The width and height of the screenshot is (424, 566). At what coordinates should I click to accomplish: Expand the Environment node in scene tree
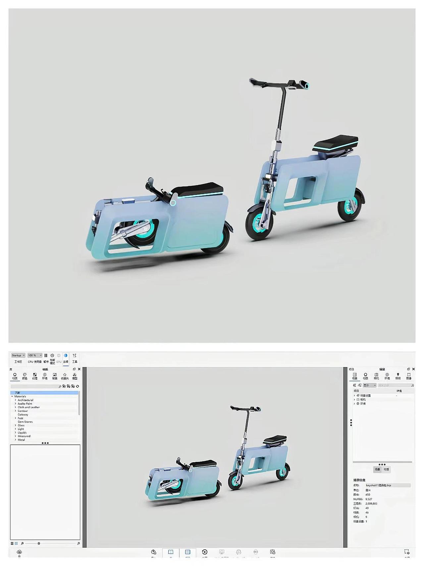[354, 404]
